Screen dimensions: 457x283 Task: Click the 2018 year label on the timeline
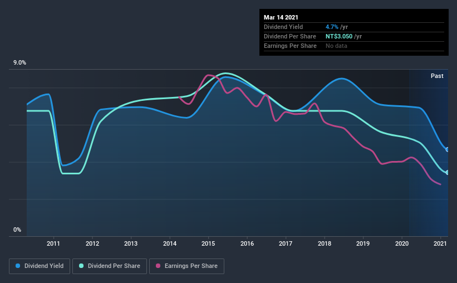(x=325, y=243)
